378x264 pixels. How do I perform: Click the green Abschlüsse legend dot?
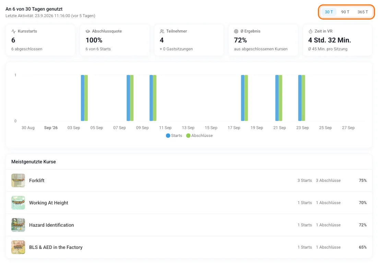[x=188, y=136]
